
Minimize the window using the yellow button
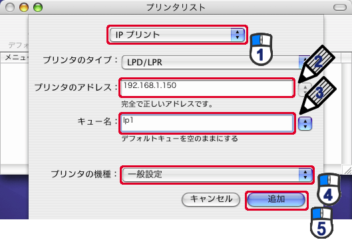(x=24, y=7)
